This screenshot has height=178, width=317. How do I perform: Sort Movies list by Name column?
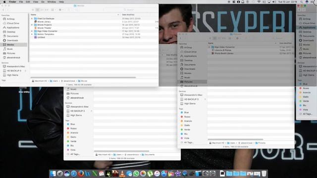tap(75, 15)
